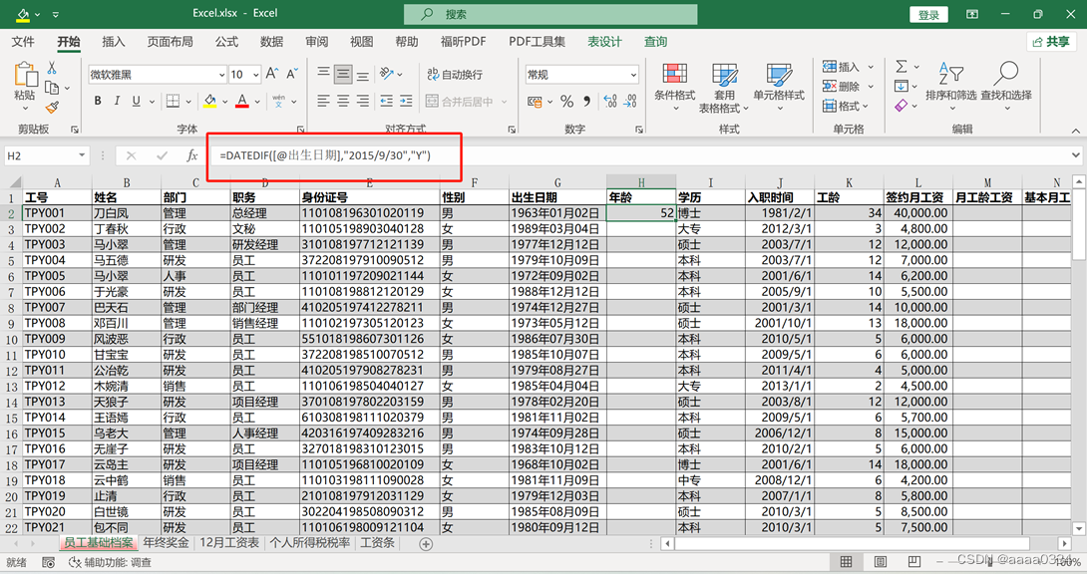Click the 搜索 search box in title bar
Image resolution: width=1087 pixels, height=574 pixels.
[550, 14]
